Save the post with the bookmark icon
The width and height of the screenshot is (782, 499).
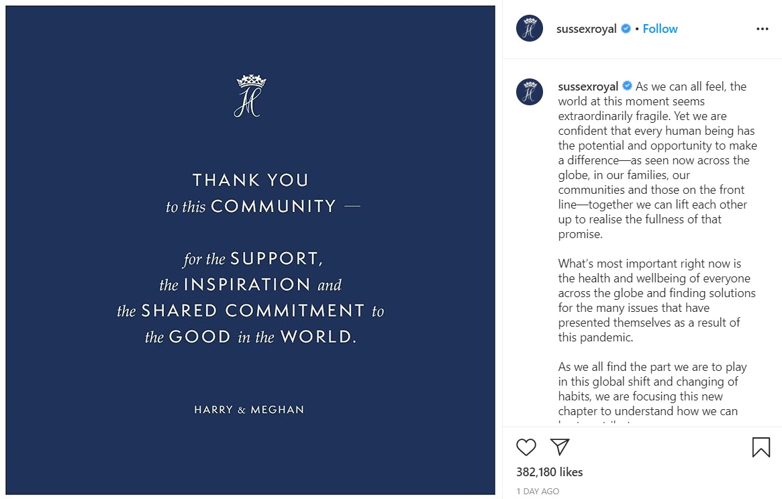click(761, 447)
